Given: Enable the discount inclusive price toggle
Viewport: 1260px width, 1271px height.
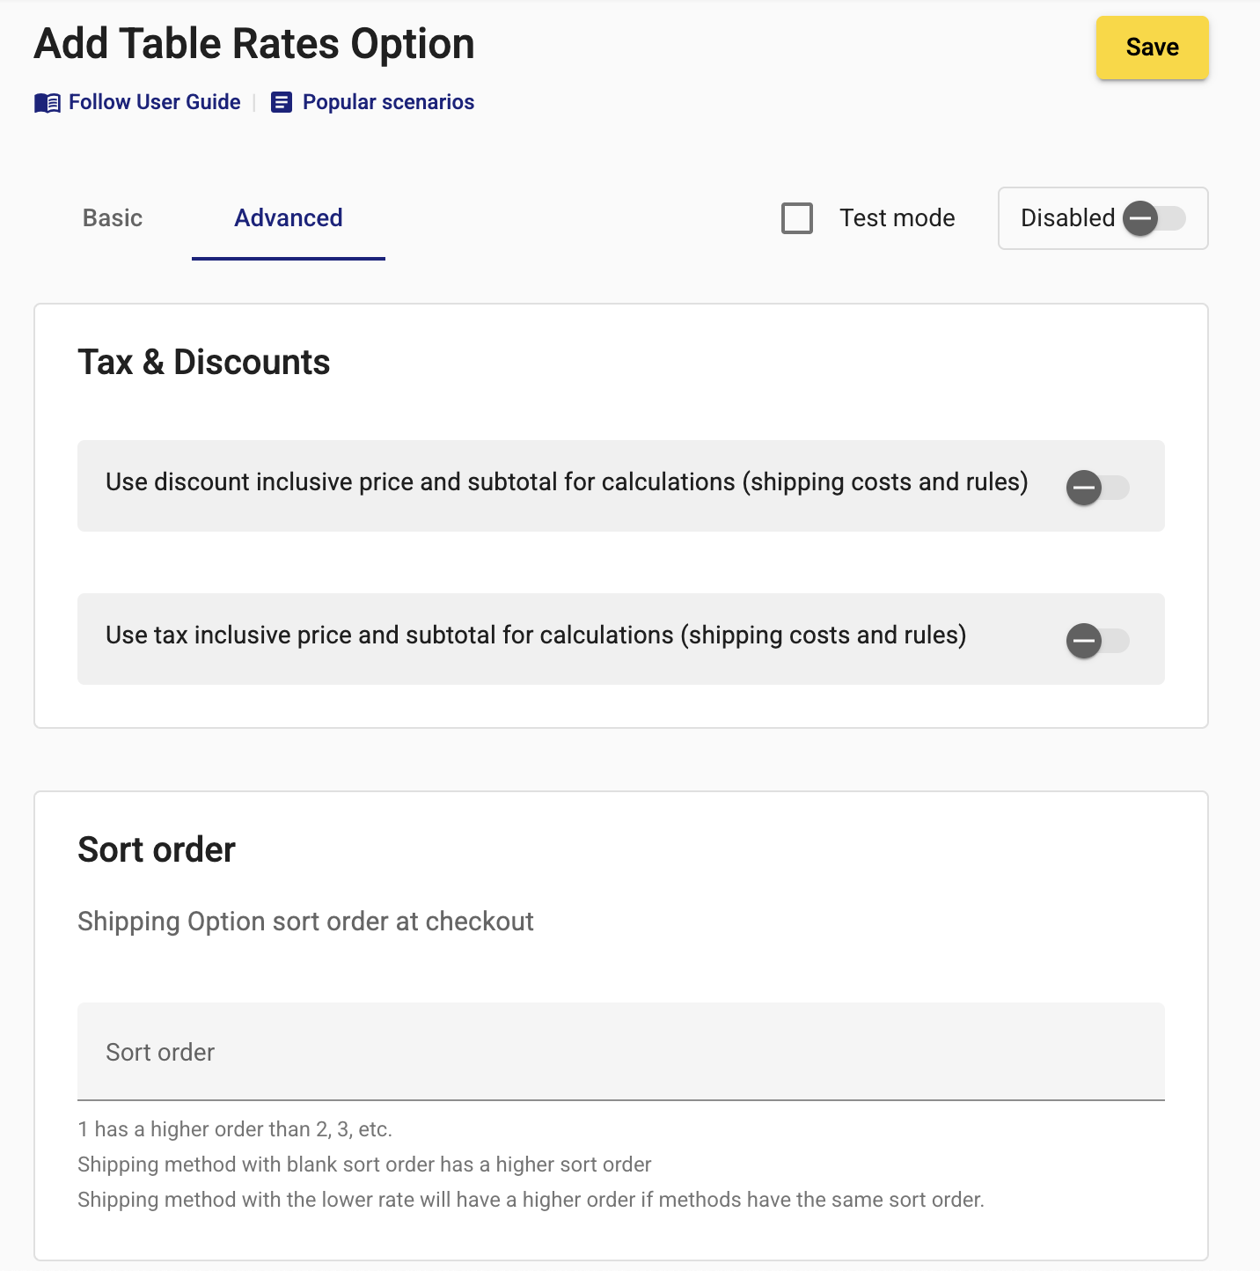Looking at the screenshot, I should [1098, 487].
